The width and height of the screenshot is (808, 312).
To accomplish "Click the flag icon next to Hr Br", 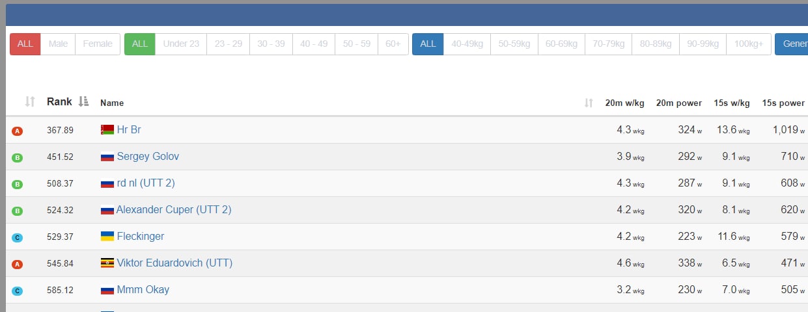I will coord(107,130).
